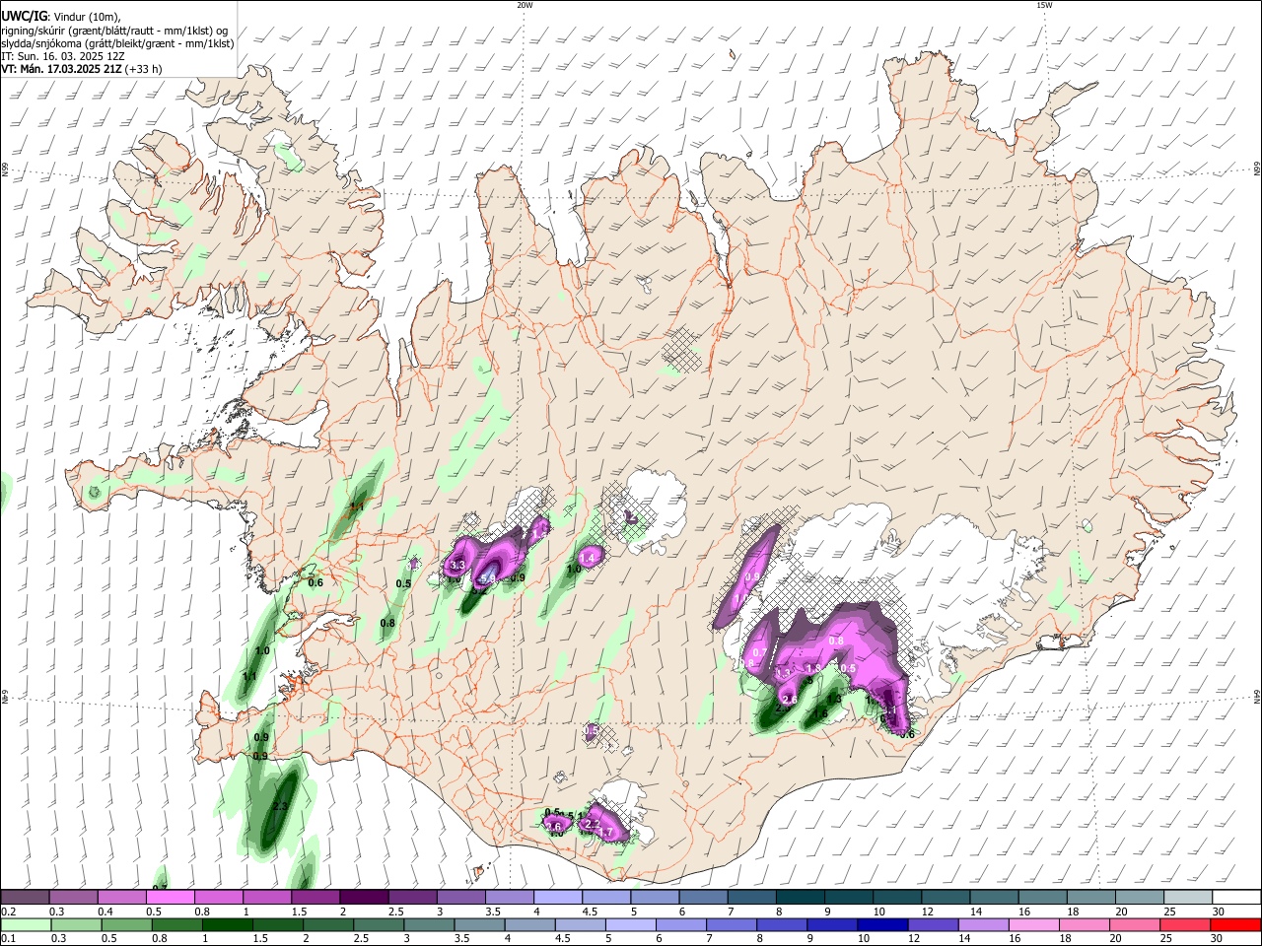This screenshot has height=946, width=1262.
Task: Select the light violet 14–16 rain swatch
Action: tap(983, 924)
